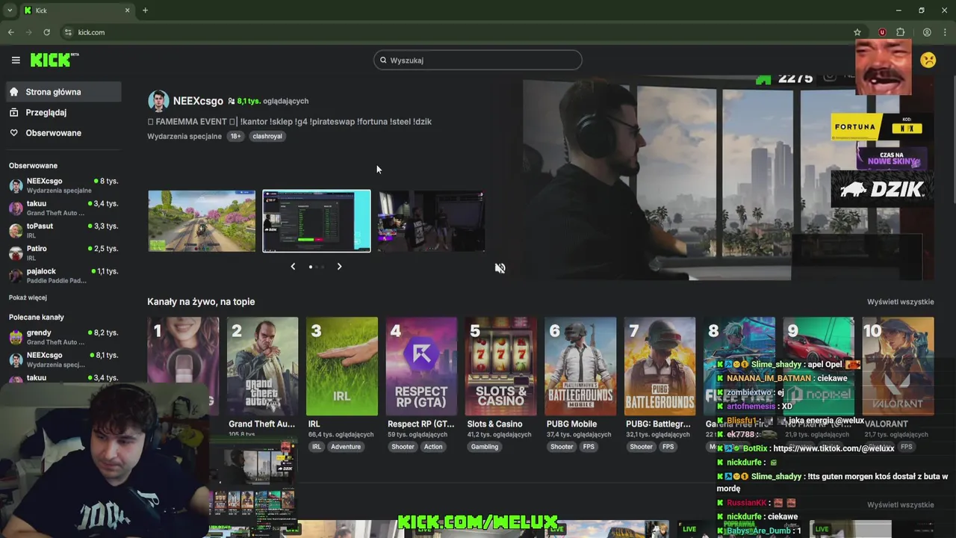Reload the page in browser

click(x=46, y=32)
